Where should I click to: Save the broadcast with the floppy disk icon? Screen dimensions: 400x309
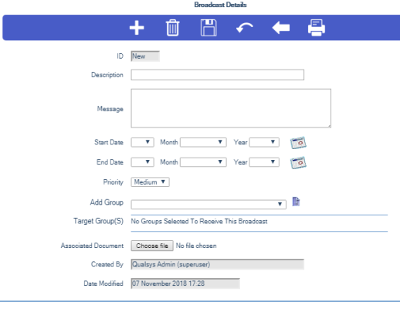pyautogui.click(x=208, y=28)
